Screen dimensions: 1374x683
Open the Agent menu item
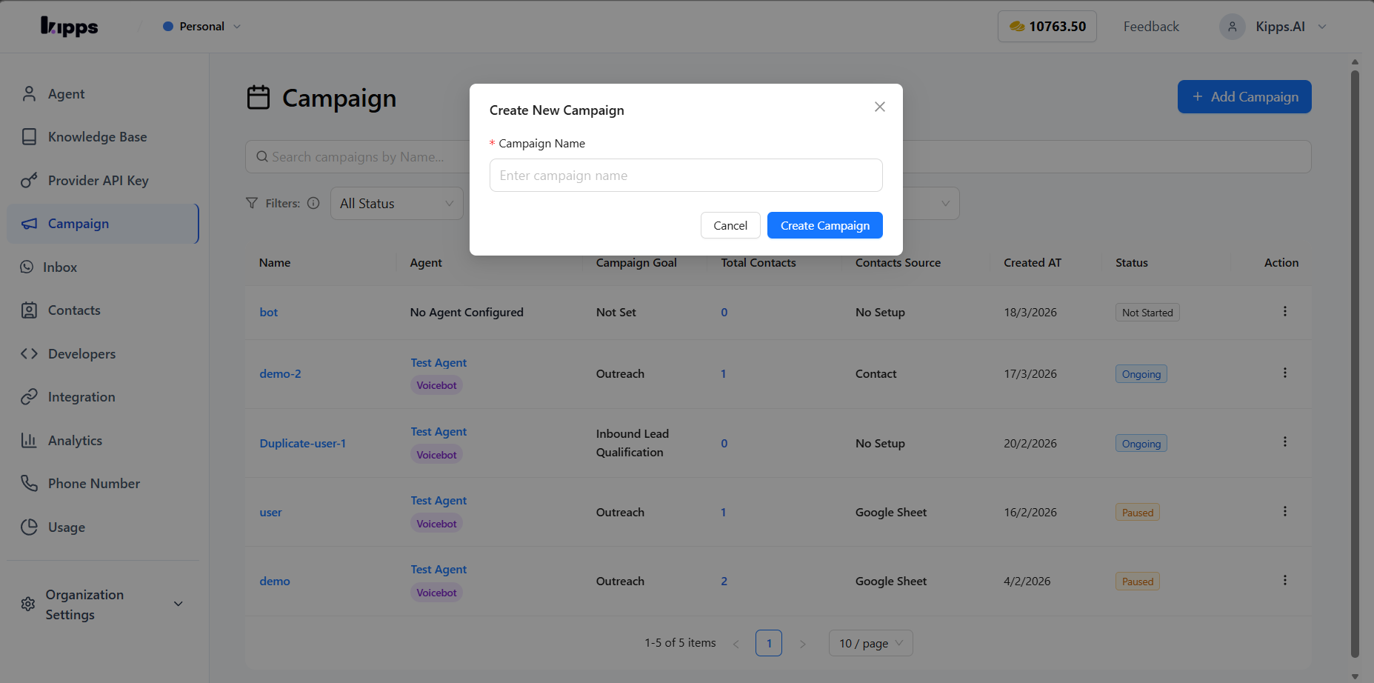103,94
